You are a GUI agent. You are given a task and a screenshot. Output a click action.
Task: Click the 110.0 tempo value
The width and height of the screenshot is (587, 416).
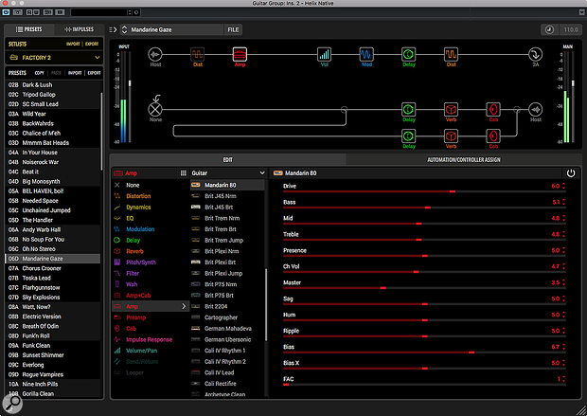571,29
